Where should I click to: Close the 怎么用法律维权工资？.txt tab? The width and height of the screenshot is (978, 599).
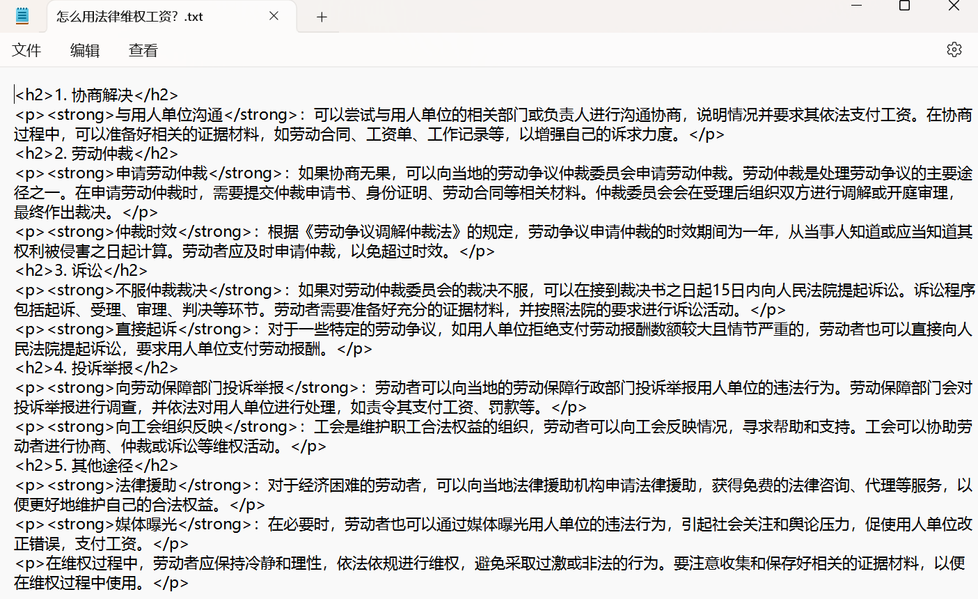point(274,16)
